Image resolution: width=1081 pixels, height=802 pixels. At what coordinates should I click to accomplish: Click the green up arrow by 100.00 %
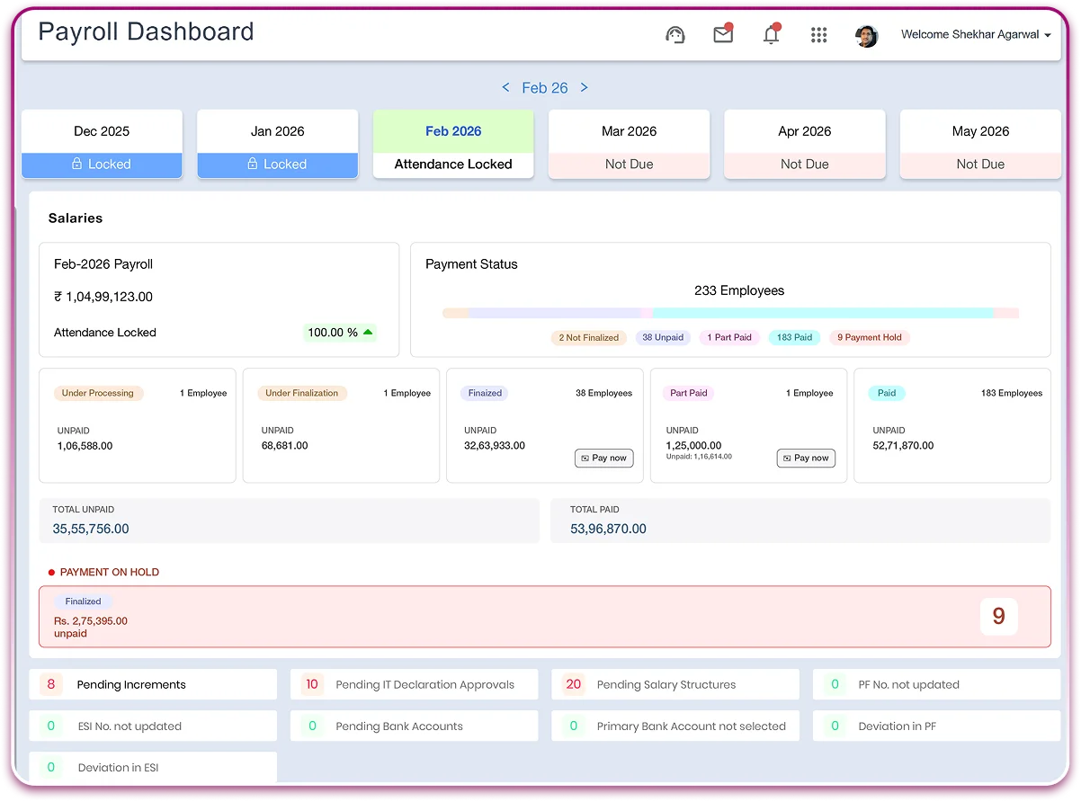tap(368, 332)
